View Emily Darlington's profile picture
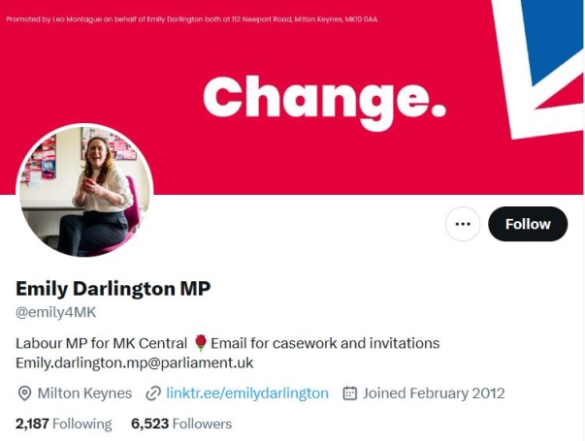585x441 pixels. 84,191
